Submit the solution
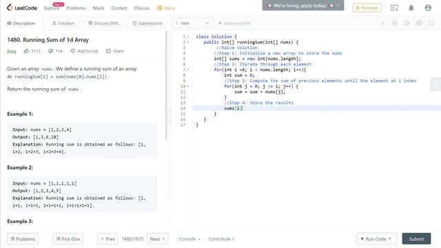Screen dimensions: 441x248 click(x=416, y=239)
